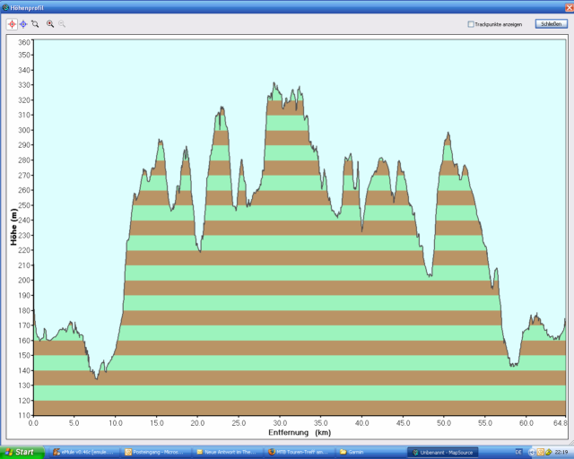Open the Garmin folder in taskbar
This screenshot has height=459, width=574.
coord(370,452)
